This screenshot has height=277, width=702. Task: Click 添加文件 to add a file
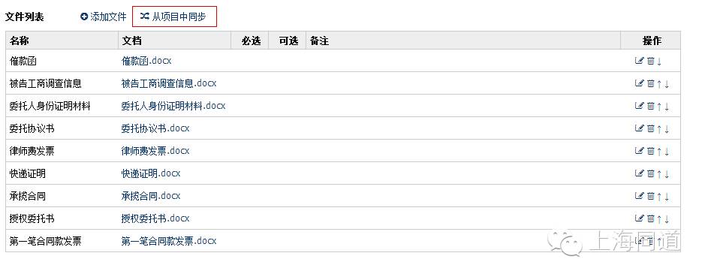(x=104, y=17)
